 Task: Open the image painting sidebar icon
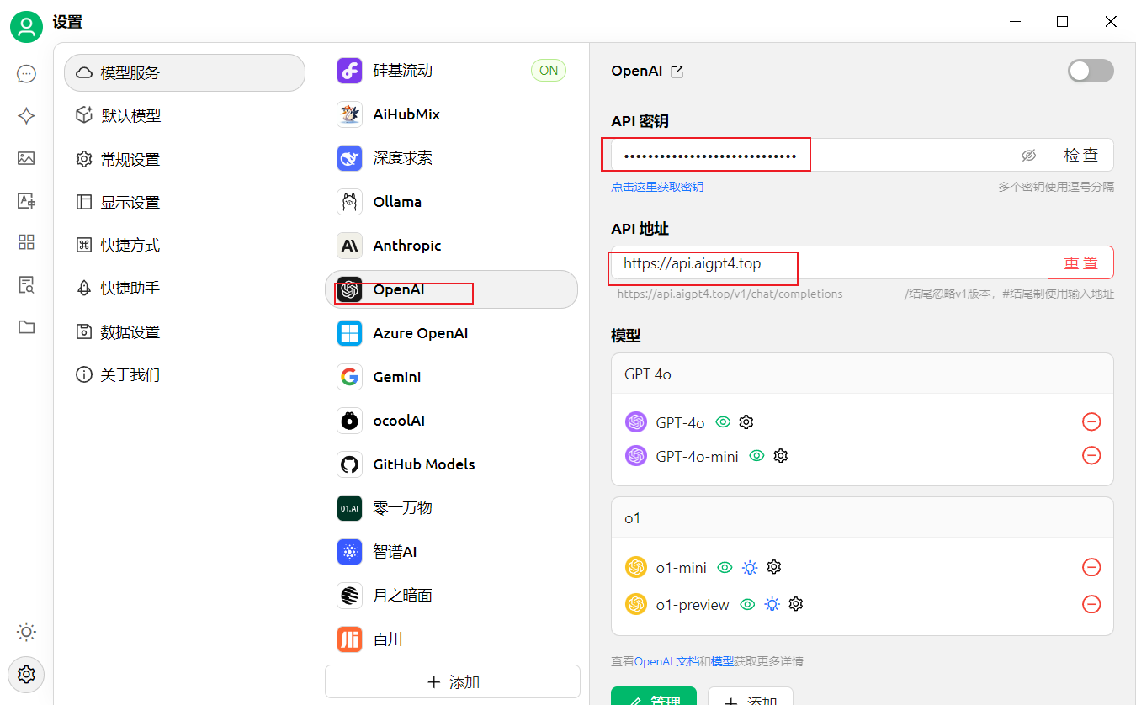tap(26, 158)
